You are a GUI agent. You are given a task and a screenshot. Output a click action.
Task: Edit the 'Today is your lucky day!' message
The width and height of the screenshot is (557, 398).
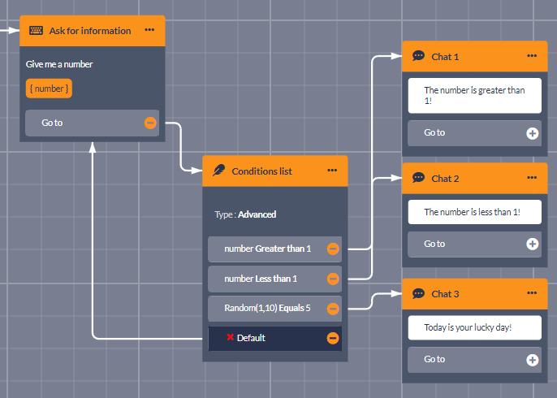(474, 328)
